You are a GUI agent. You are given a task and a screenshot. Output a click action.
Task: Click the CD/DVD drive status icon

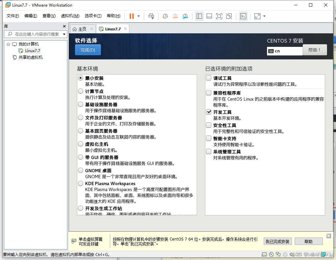[x=271, y=254]
